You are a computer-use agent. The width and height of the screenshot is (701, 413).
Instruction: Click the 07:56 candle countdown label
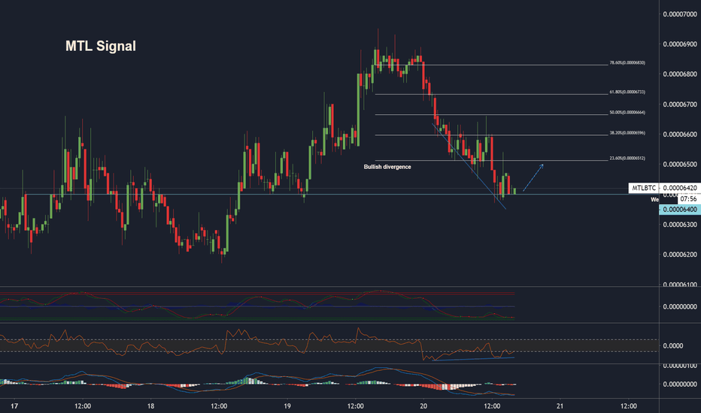(x=688, y=199)
